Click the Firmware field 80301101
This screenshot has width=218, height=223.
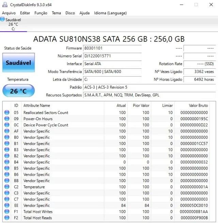[112, 48]
